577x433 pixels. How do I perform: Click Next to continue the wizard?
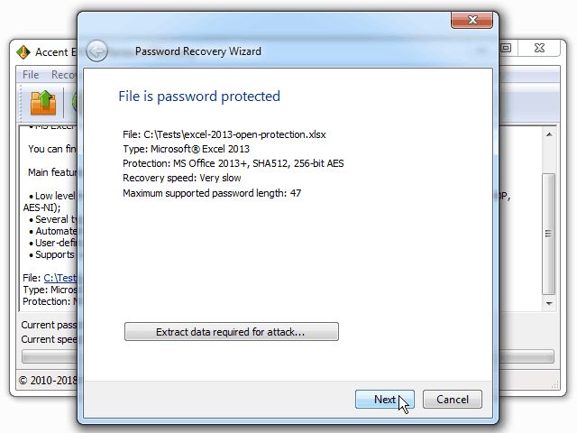click(x=385, y=400)
